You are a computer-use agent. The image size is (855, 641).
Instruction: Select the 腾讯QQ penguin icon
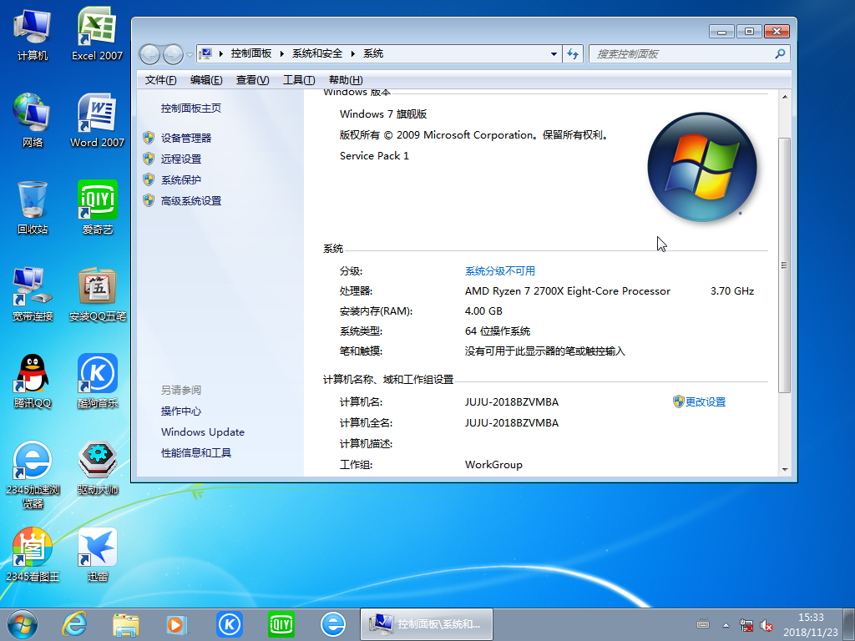(x=33, y=381)
